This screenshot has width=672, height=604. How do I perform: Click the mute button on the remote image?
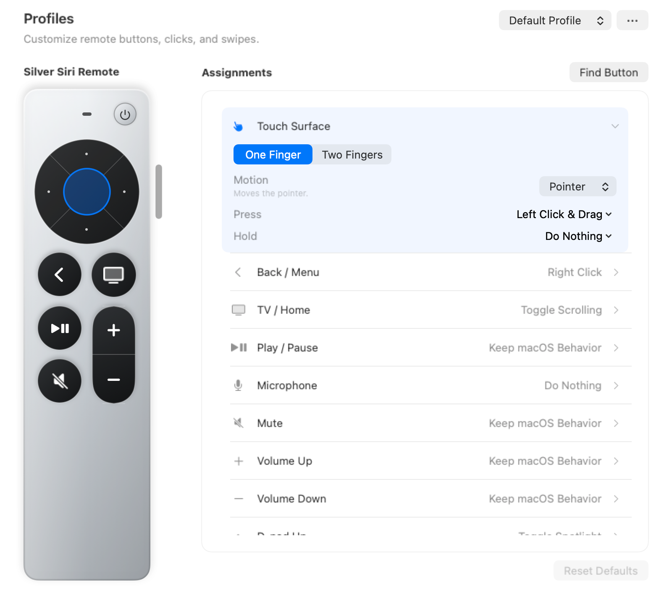[60, 381]
